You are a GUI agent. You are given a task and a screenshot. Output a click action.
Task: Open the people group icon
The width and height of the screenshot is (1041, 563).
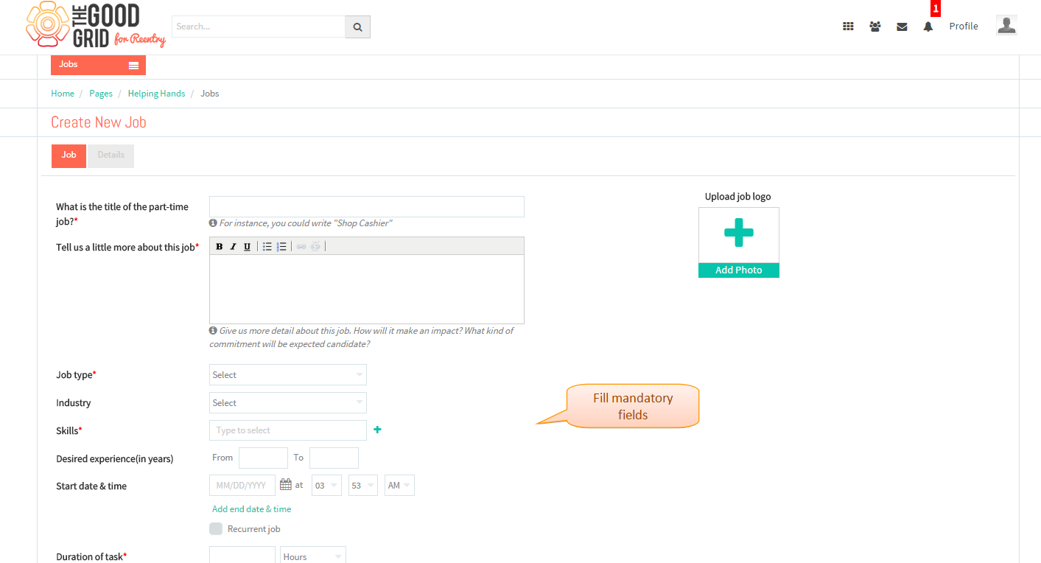tap(874, 27)
